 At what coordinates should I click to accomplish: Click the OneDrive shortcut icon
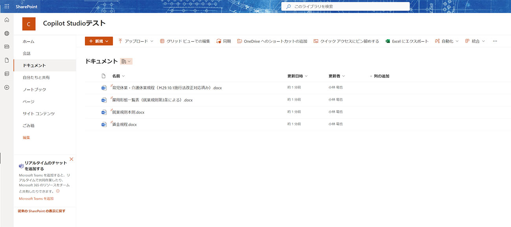pyautogui.click(x=240, y=41)
